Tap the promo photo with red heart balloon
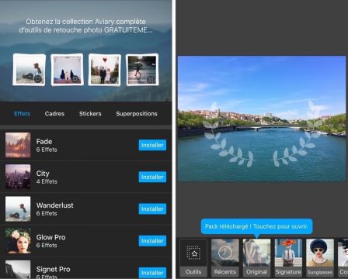Screen dimensions: 348x279 (105, 70)
